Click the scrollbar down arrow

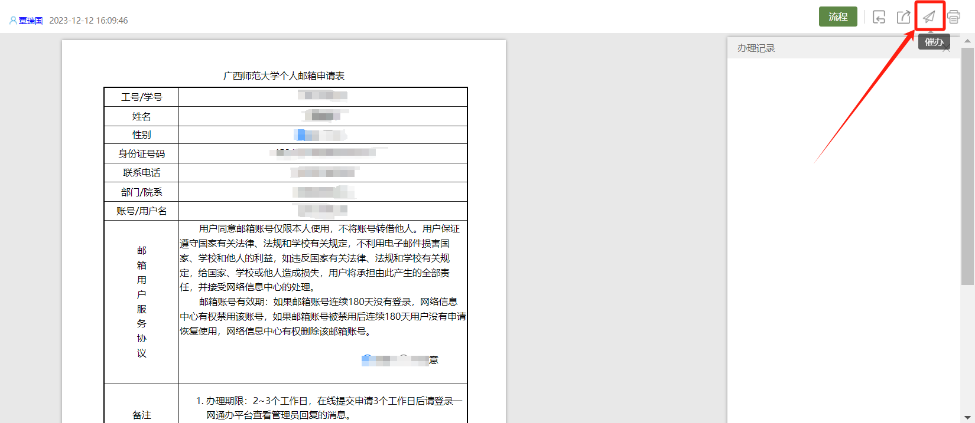point(967,418)
